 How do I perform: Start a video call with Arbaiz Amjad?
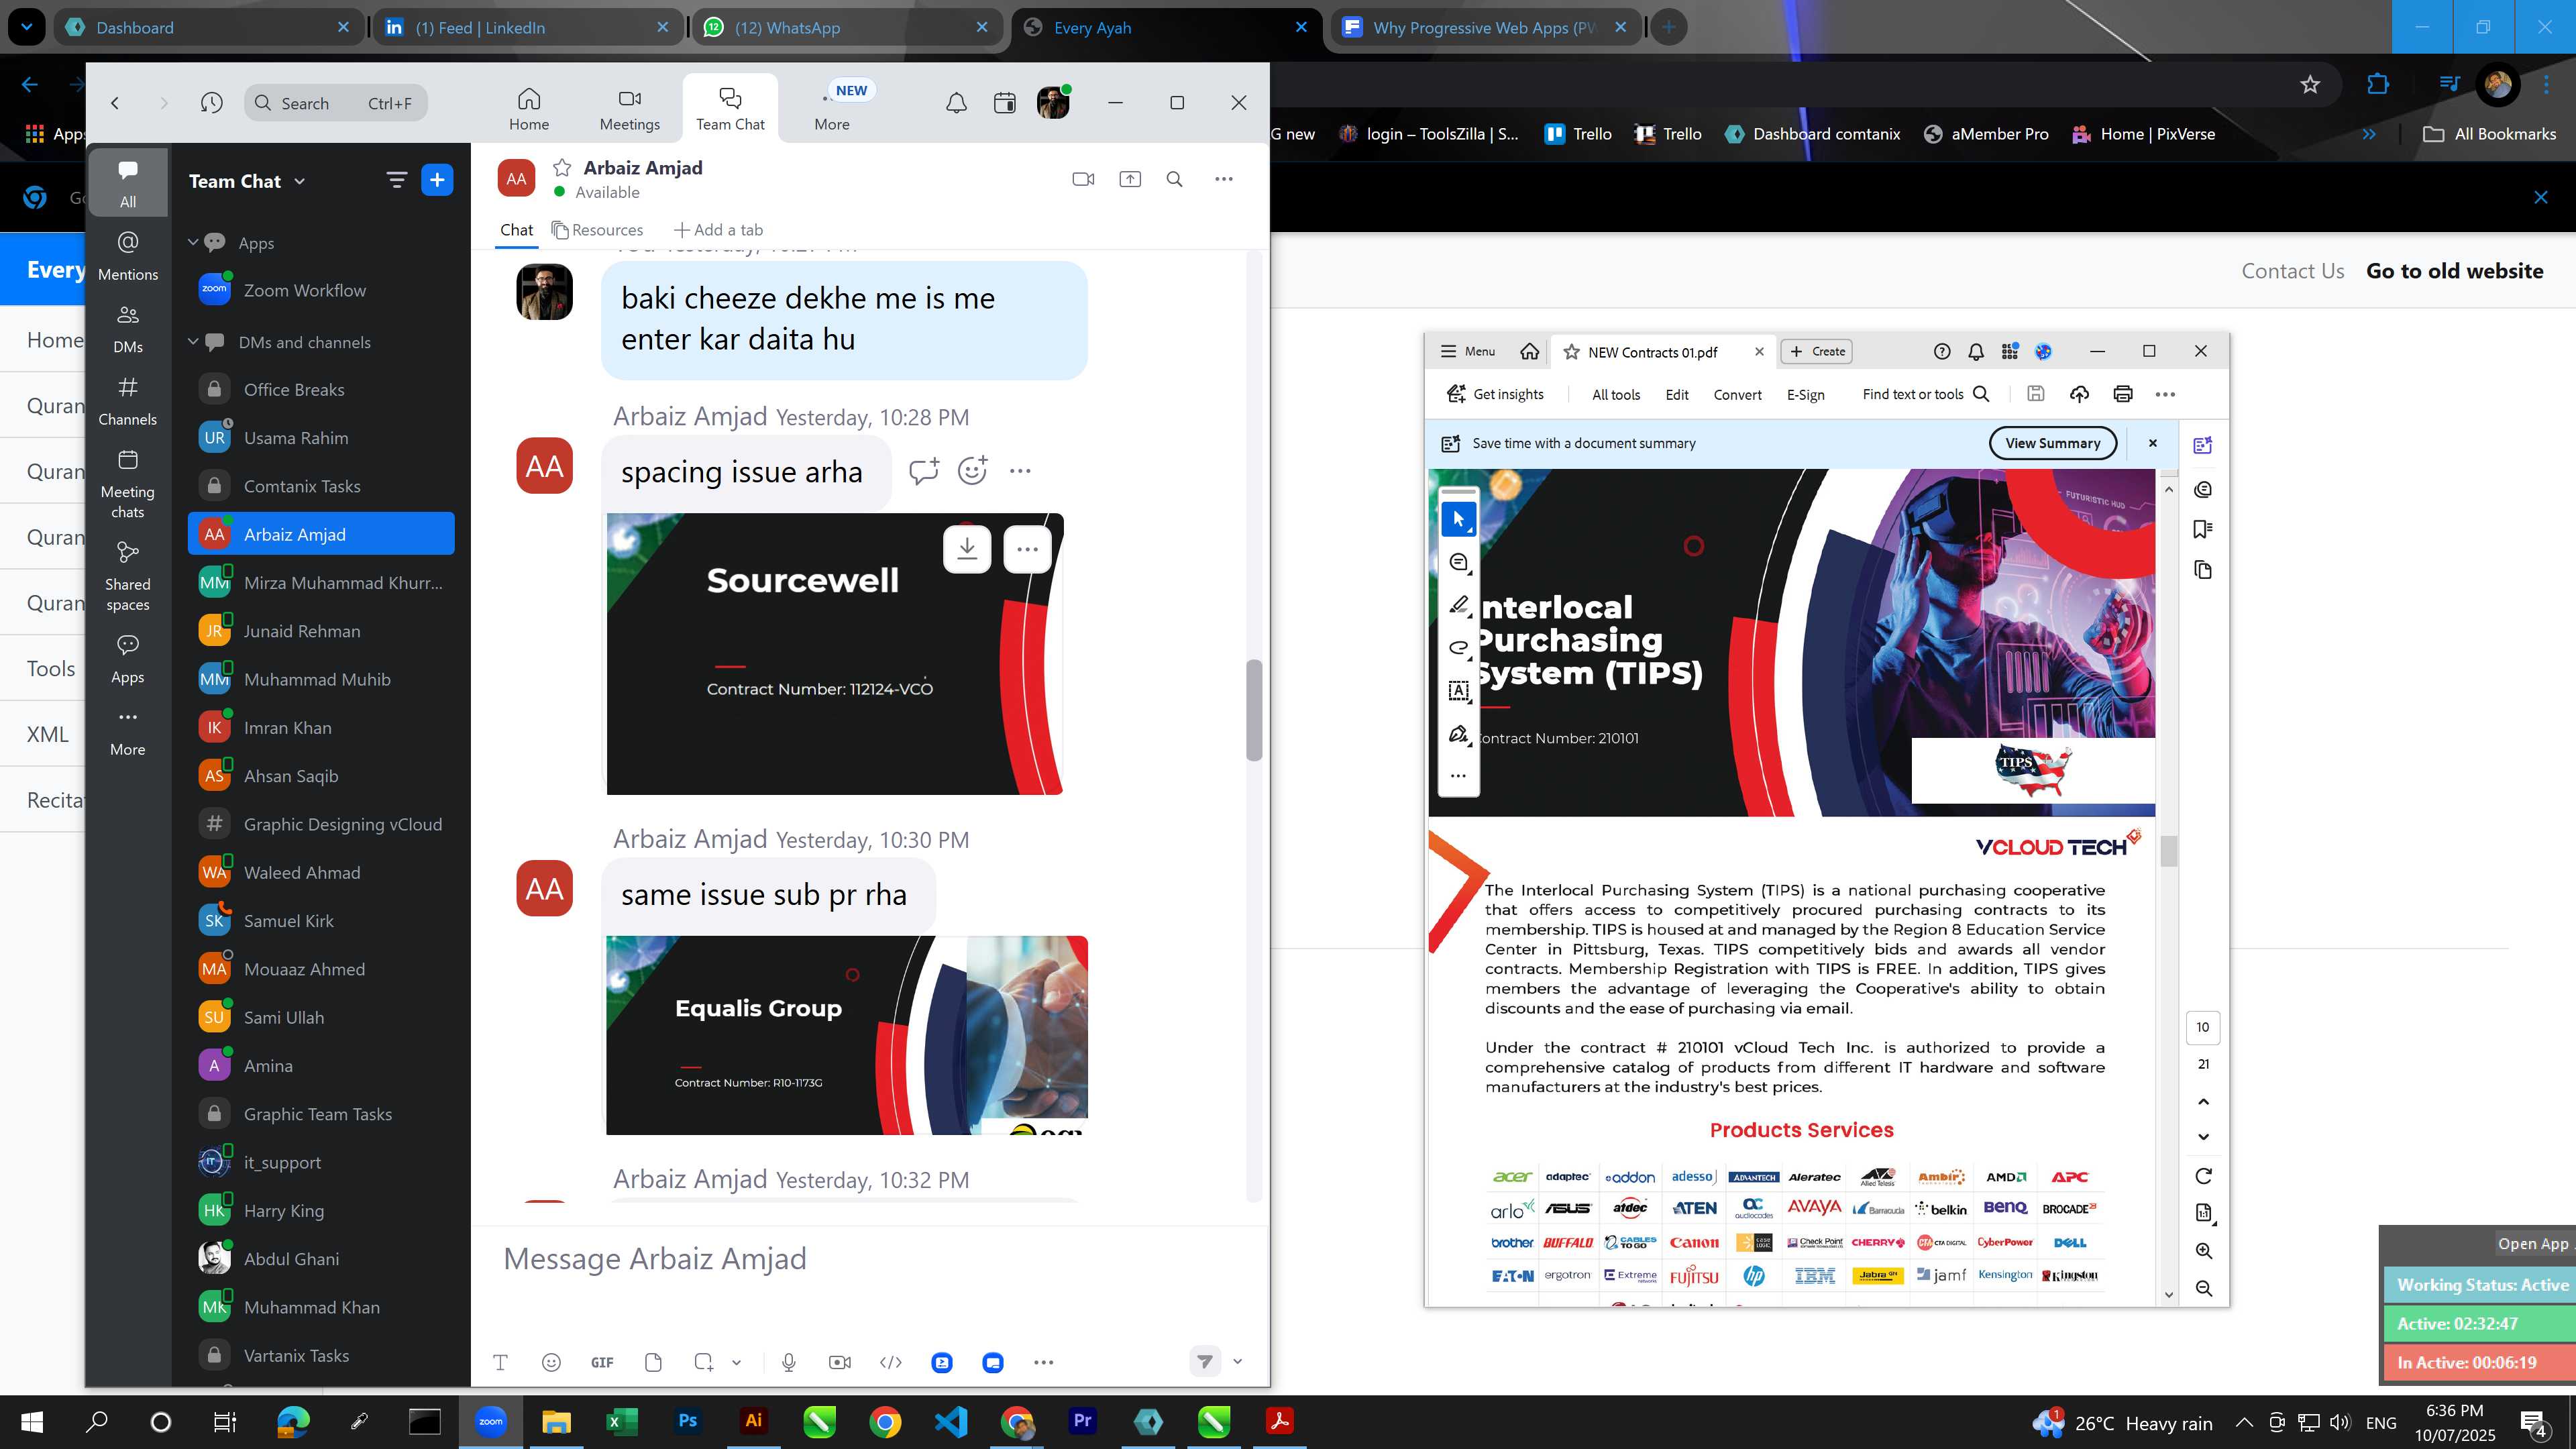click(1083, 179)
